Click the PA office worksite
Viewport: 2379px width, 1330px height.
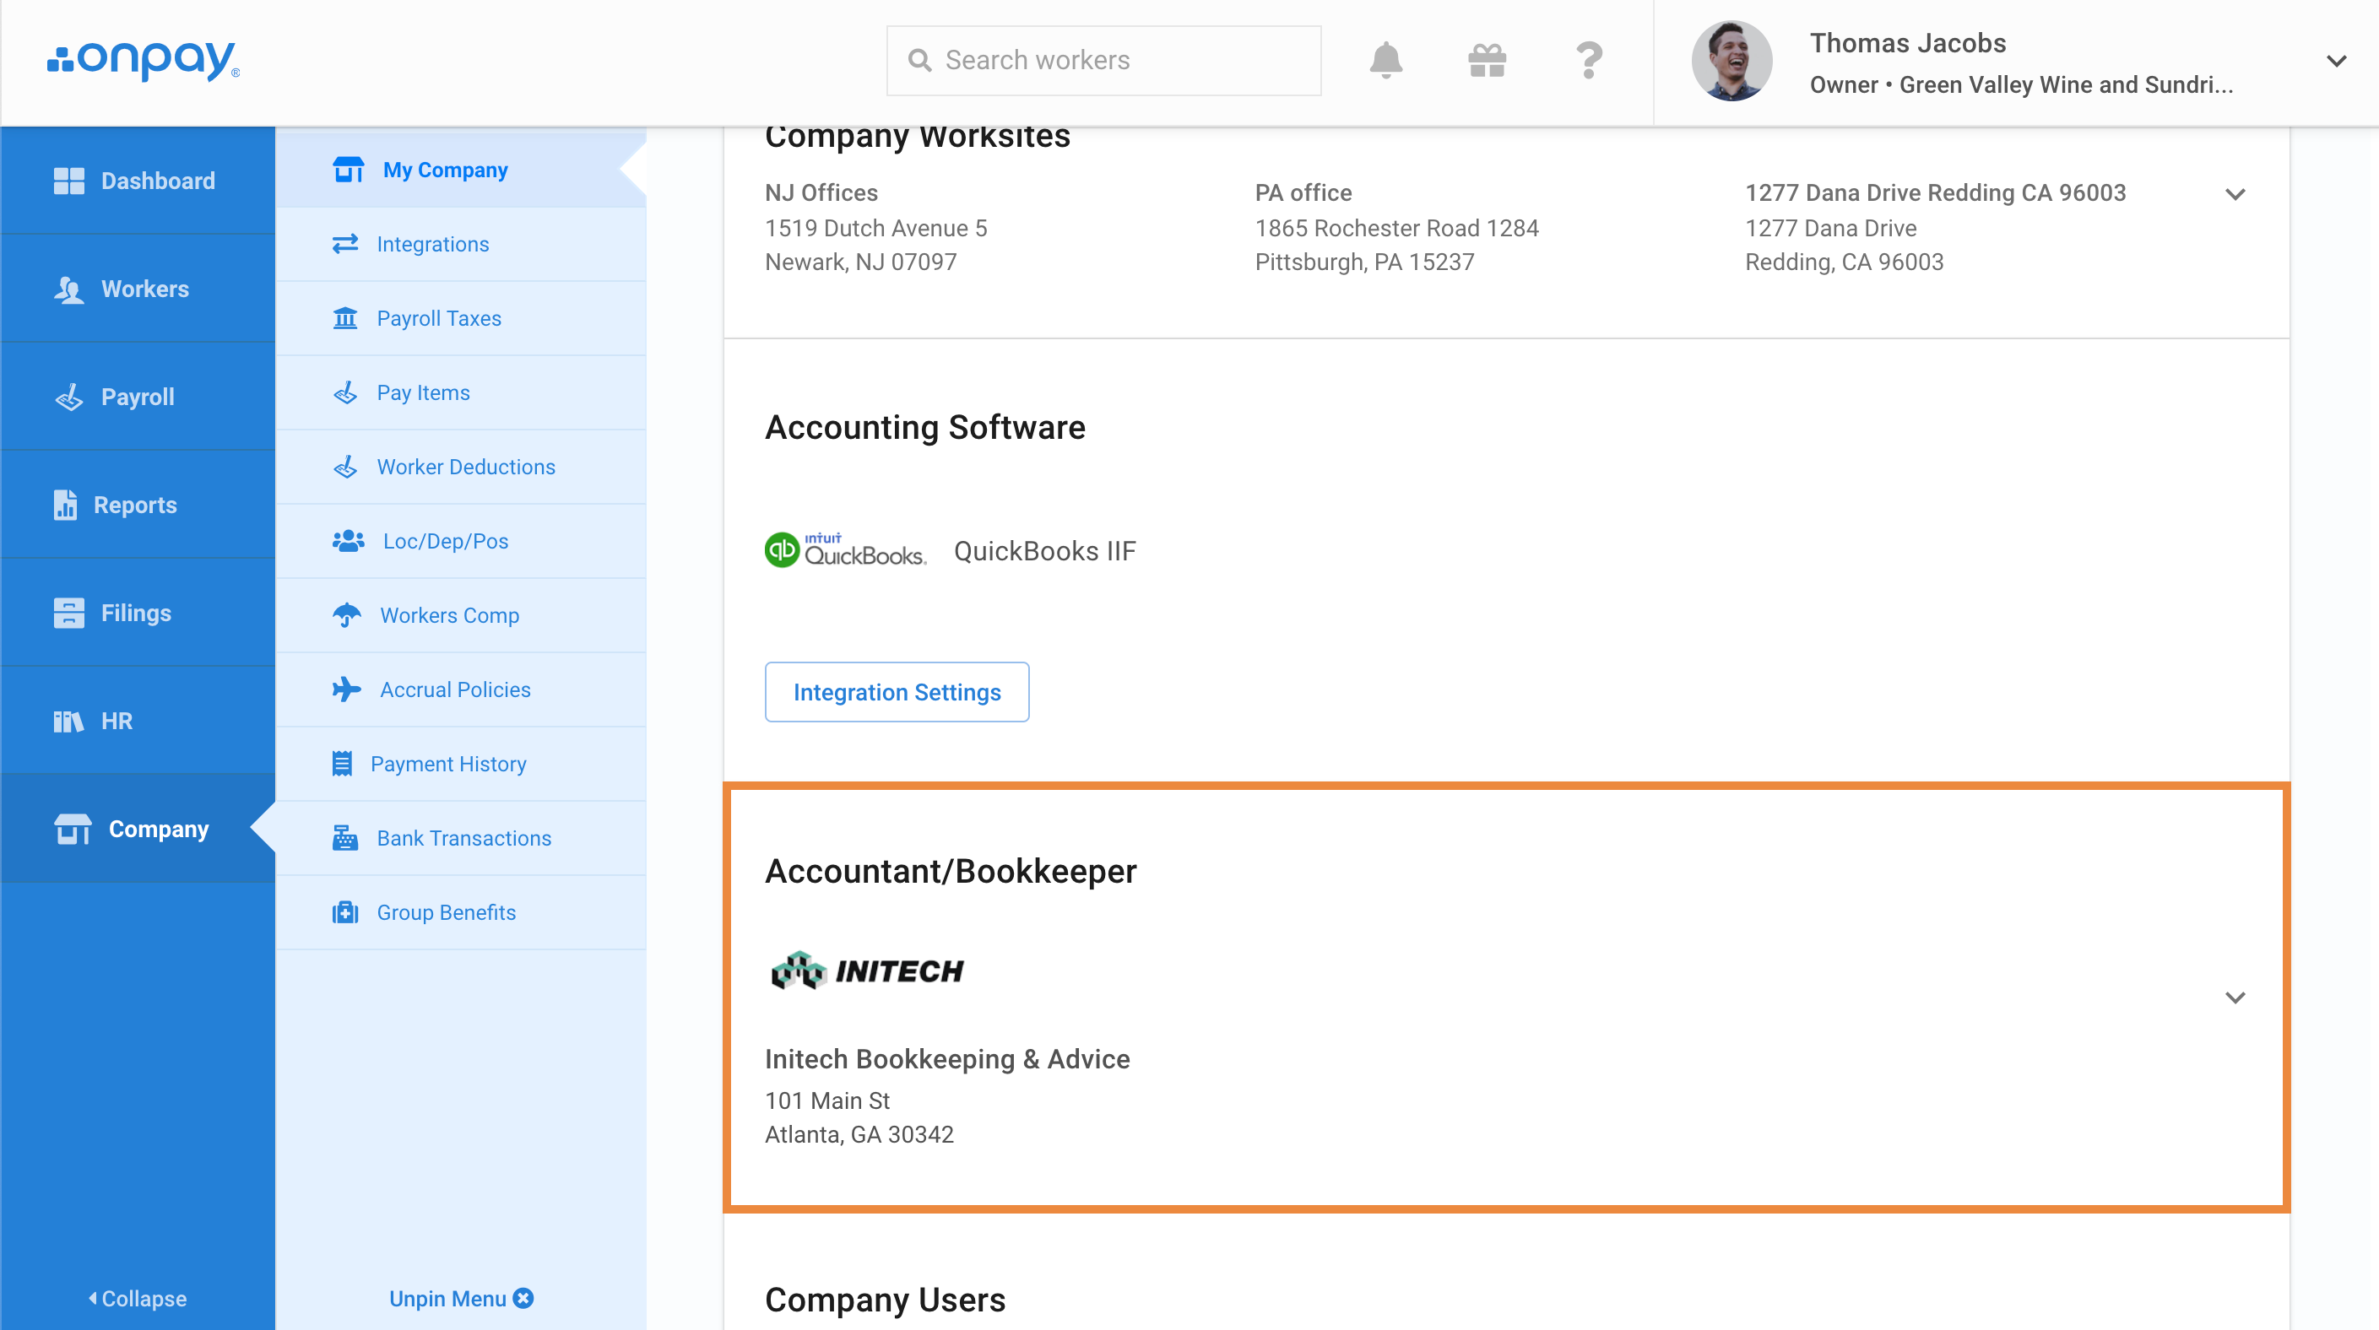(1396, 227)
